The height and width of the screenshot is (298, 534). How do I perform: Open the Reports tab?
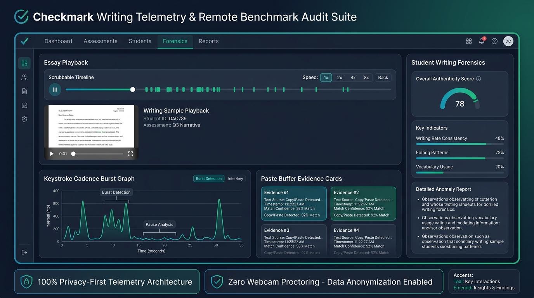click(209, 41)
